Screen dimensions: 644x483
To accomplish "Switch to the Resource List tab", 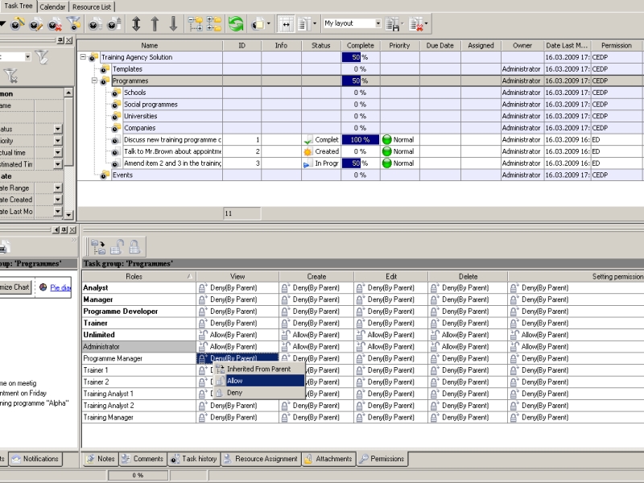I will pyautogui.click(x=92, y=7).
